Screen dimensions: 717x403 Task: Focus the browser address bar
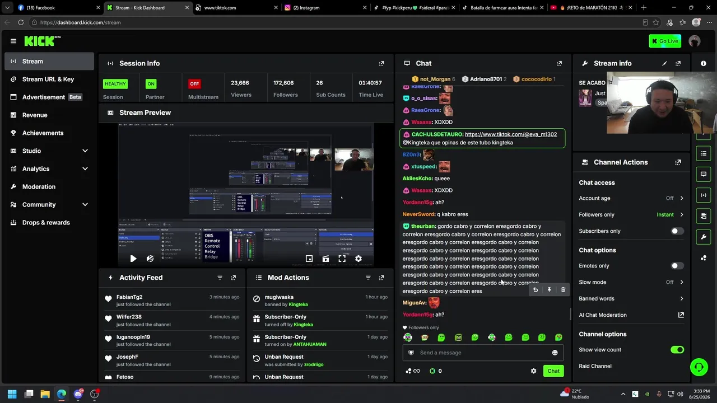click(x=336, y=22)
